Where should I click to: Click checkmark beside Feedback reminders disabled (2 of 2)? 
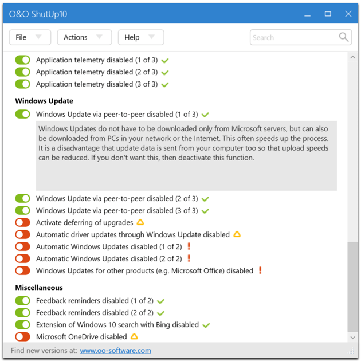pyautogui.click(x=160, y=313)
